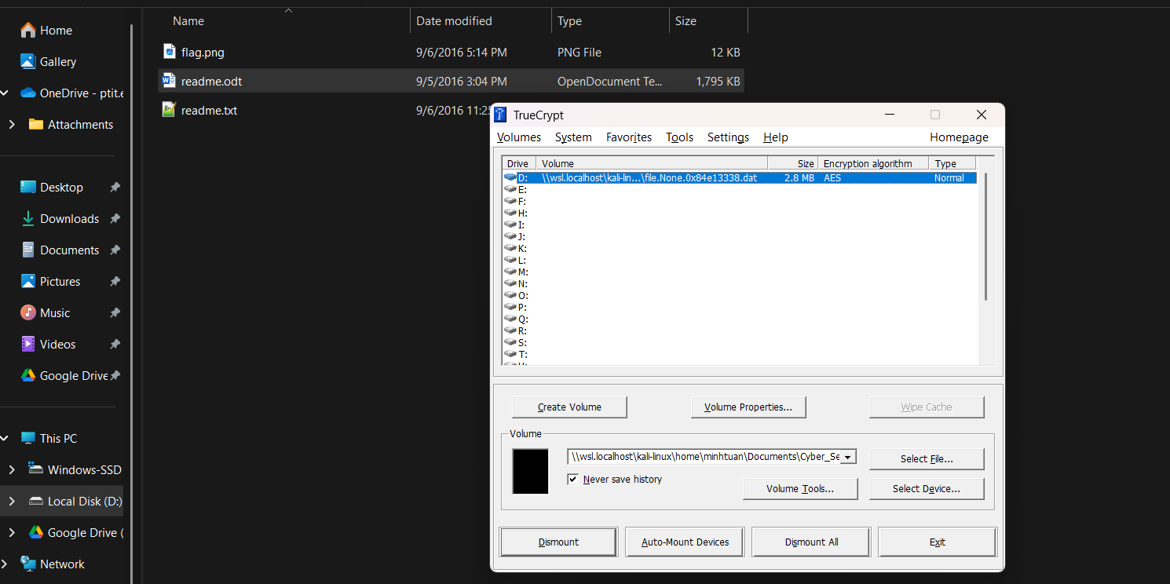Click the Auto-Mount Devices button
The height and width of the screenshot is (584, 1170).
pos(685,542)
